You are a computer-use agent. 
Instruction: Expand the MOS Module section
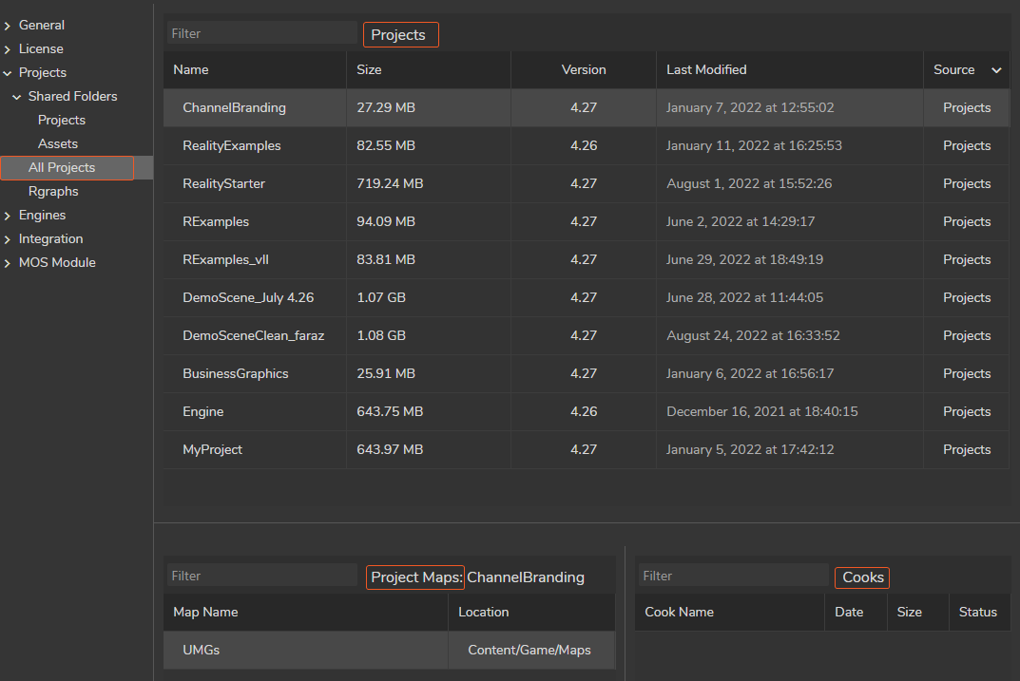(x=8, y=263)
